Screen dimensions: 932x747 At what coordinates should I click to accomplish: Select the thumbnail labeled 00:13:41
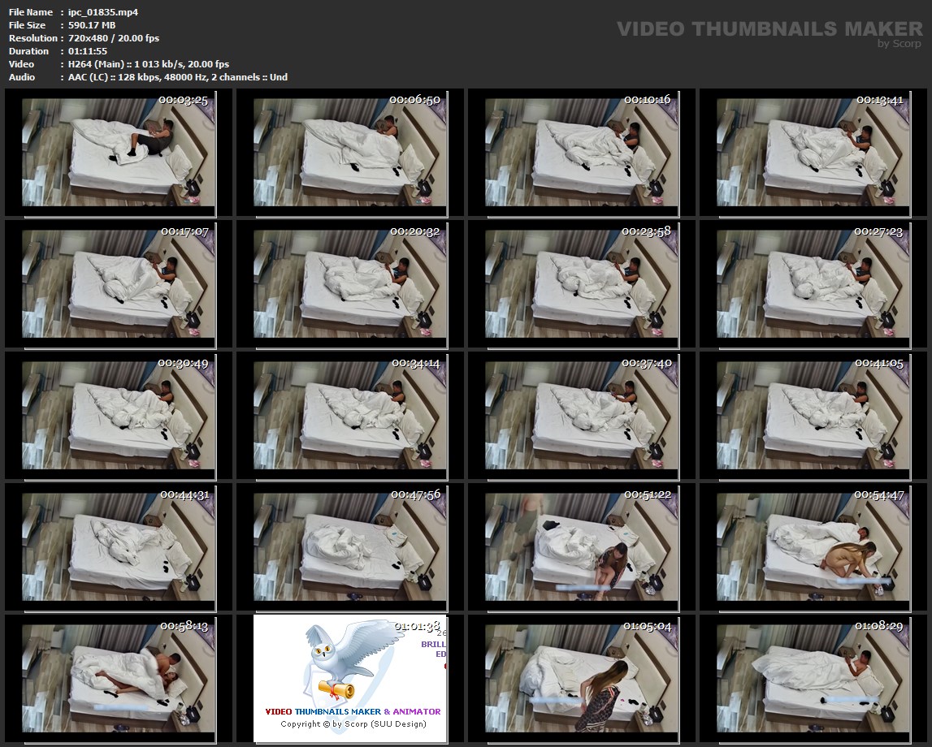point(813,153)
